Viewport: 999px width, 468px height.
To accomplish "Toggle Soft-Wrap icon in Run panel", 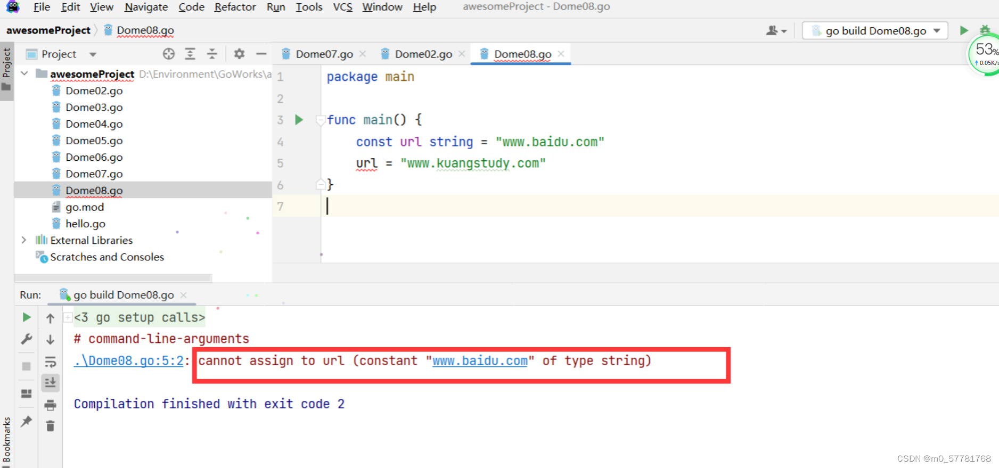I will coord(50,362).
